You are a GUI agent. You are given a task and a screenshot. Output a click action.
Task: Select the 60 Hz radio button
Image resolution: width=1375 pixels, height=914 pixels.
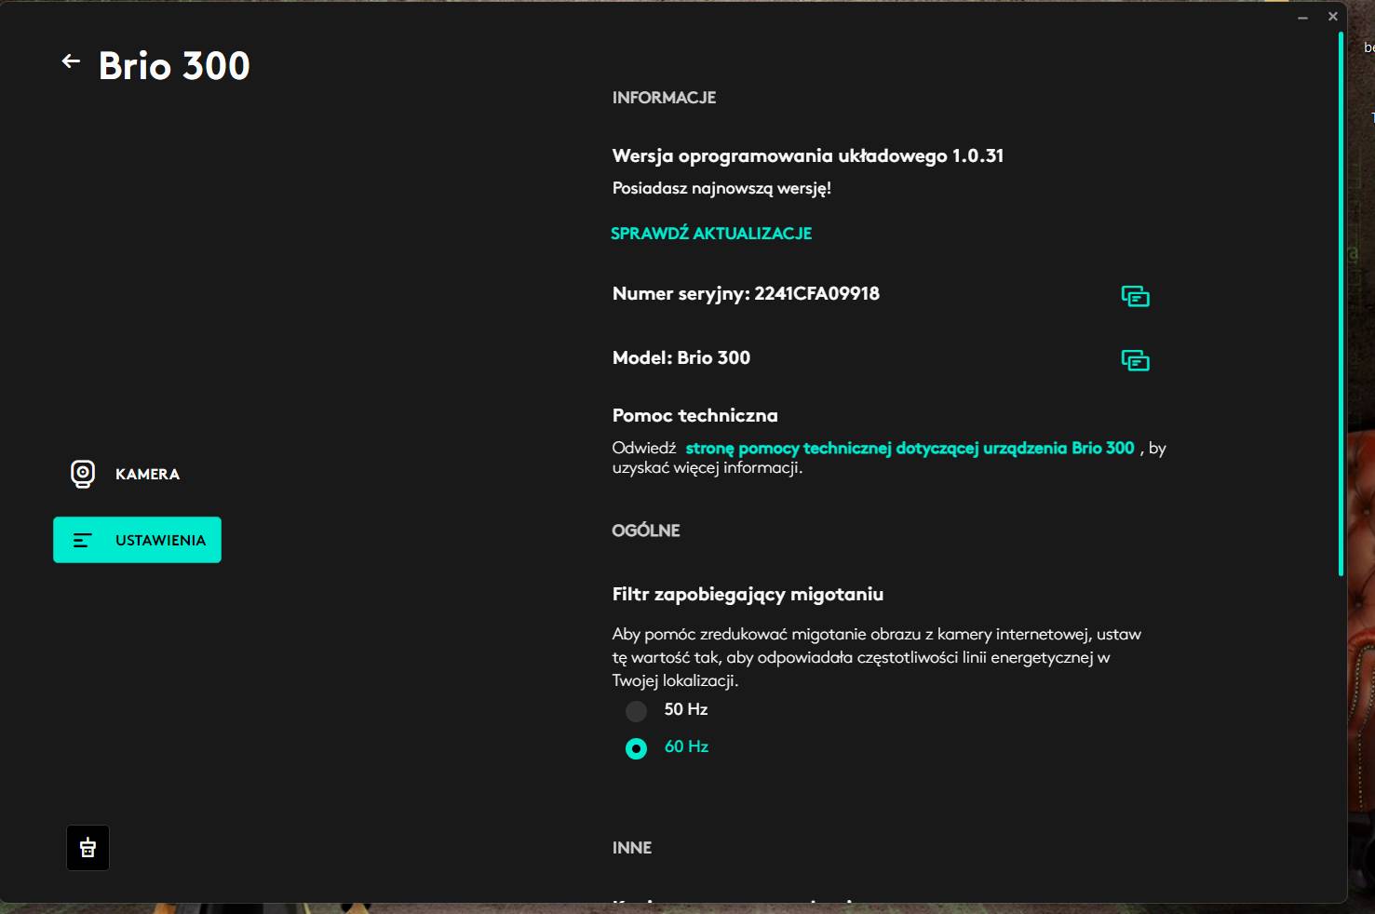pos(636,748)
